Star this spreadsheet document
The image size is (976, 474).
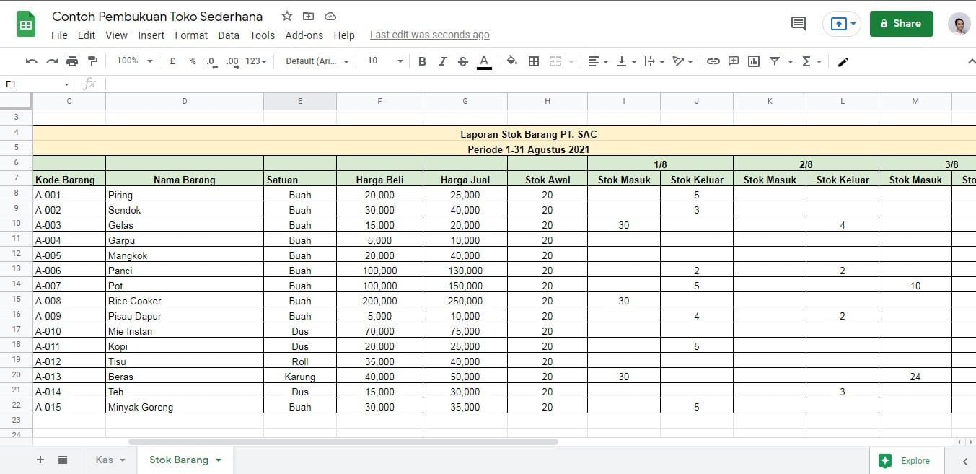(x=287, y=16)
